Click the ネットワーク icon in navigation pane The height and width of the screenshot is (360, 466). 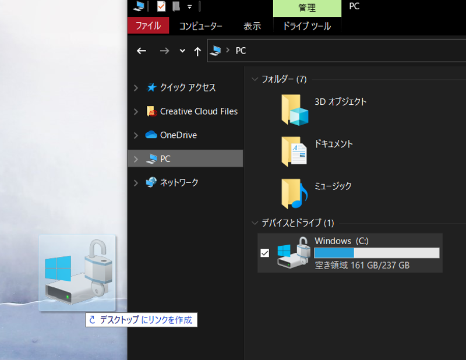tap(151, 182)
